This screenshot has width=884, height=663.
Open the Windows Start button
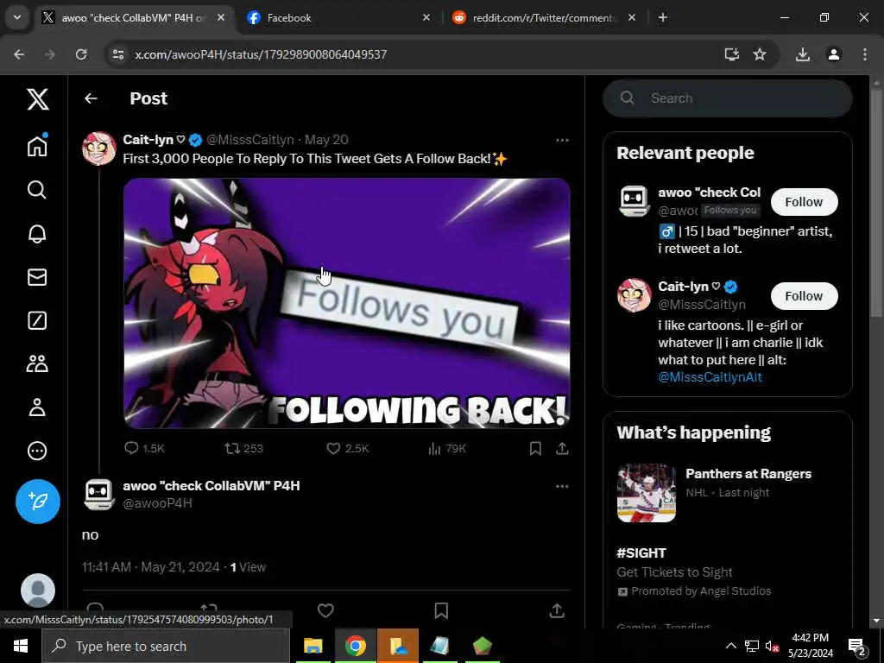[21, 646]
